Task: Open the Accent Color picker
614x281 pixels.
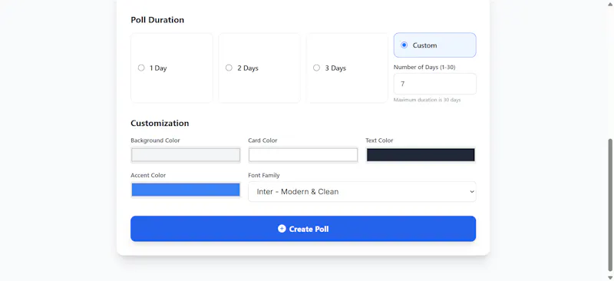Action: click(x=186, y=190)
